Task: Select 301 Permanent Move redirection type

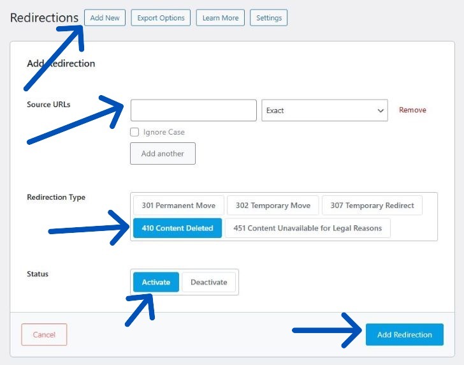Action: click(178, 205)
